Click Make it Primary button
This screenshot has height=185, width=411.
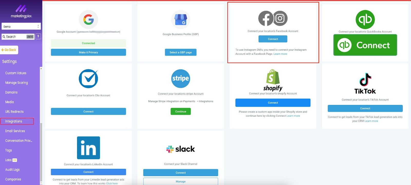coord(88,52)
